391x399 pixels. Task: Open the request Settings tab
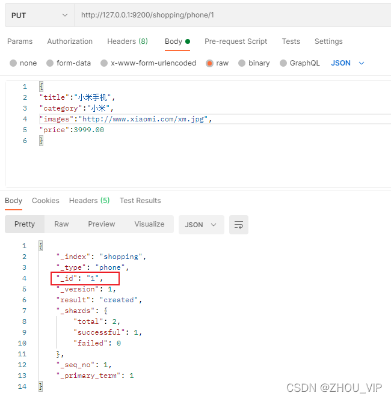328,41
